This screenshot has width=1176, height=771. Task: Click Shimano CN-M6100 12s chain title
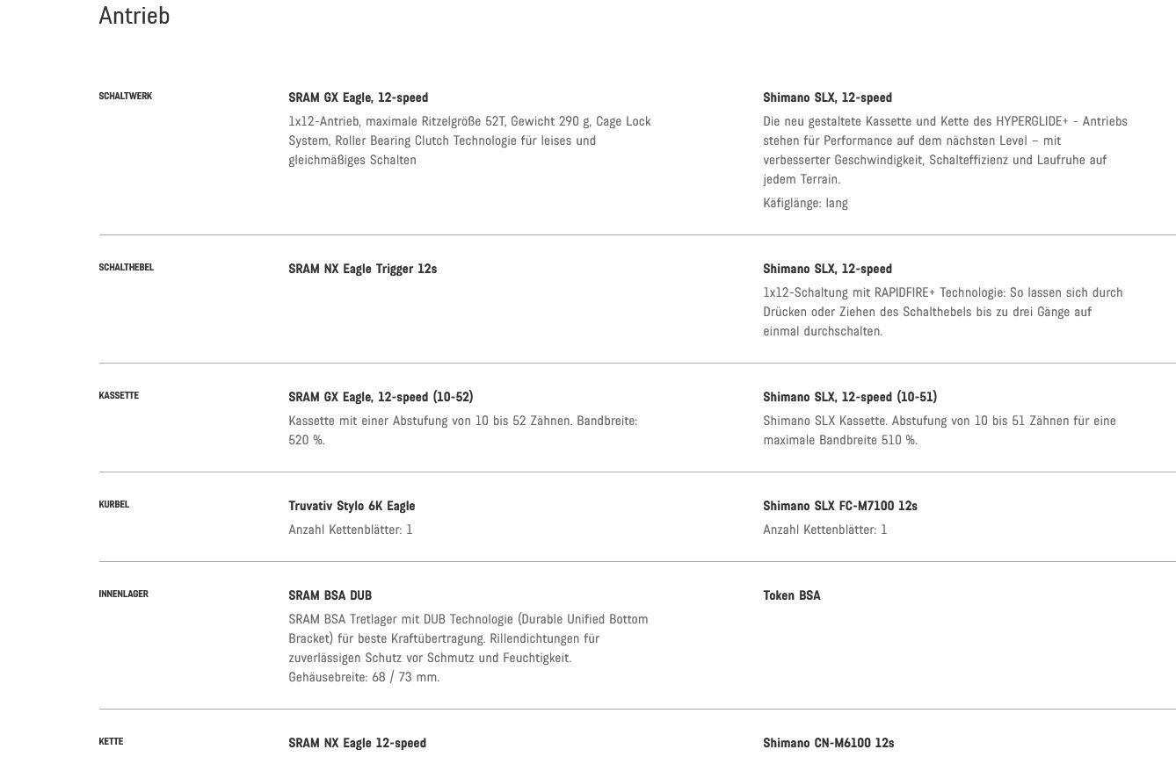tap(829, 743)
